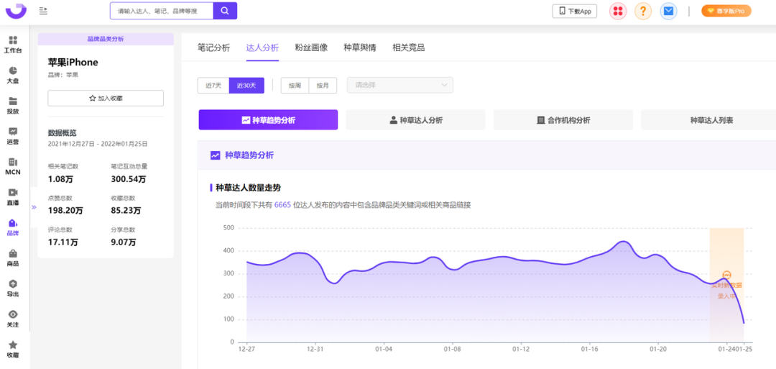This screenshot has width=776, height=369.
Task: Open 大盘 in the left sidebar
Action: [13, 75]
